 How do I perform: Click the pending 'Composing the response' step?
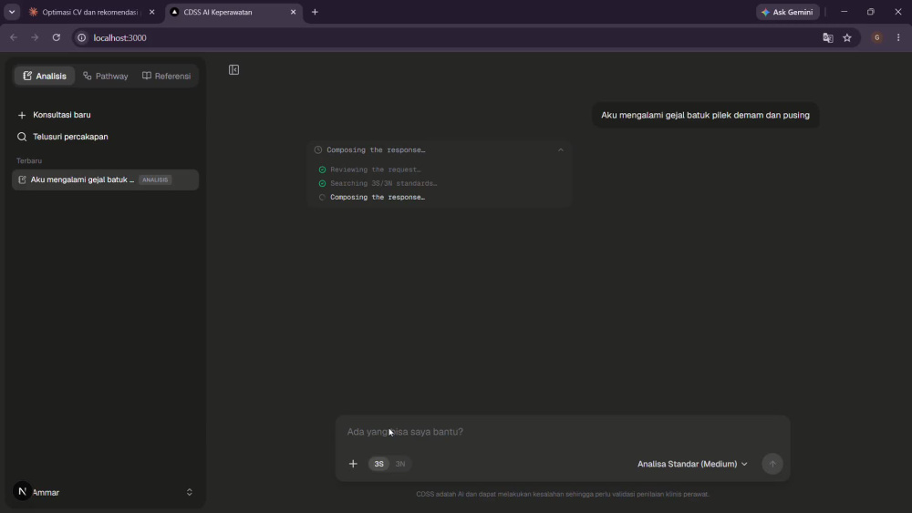[378, 198]
